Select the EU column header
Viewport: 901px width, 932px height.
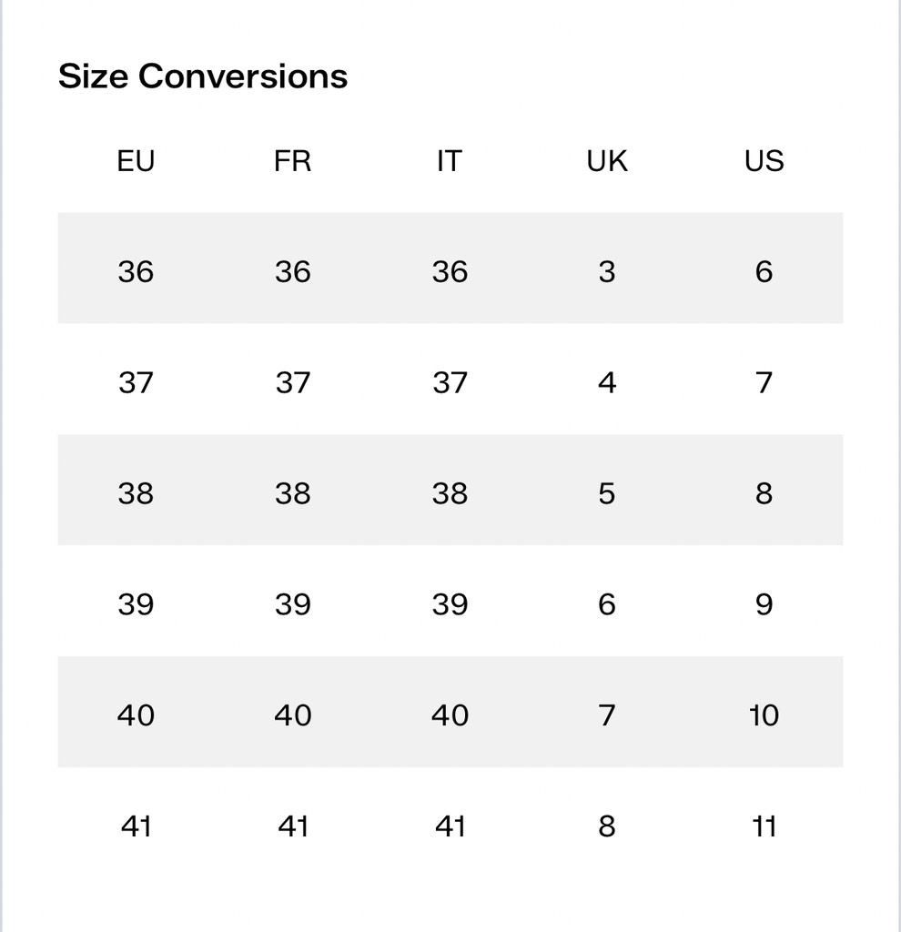click(136, 161)
